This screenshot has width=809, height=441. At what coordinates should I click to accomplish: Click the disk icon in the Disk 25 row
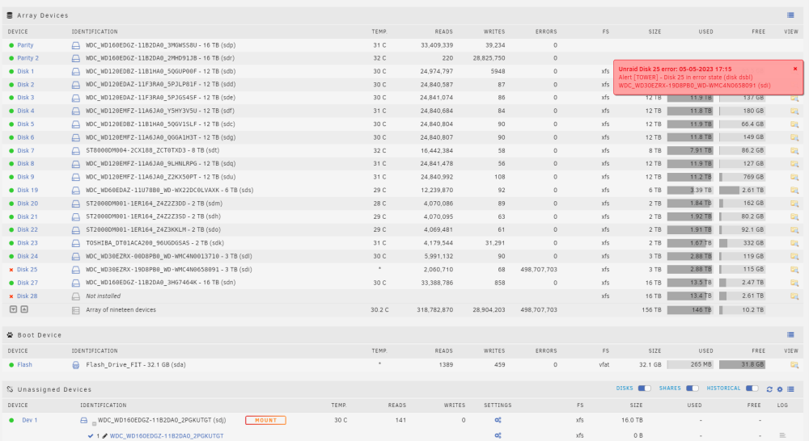75,270
